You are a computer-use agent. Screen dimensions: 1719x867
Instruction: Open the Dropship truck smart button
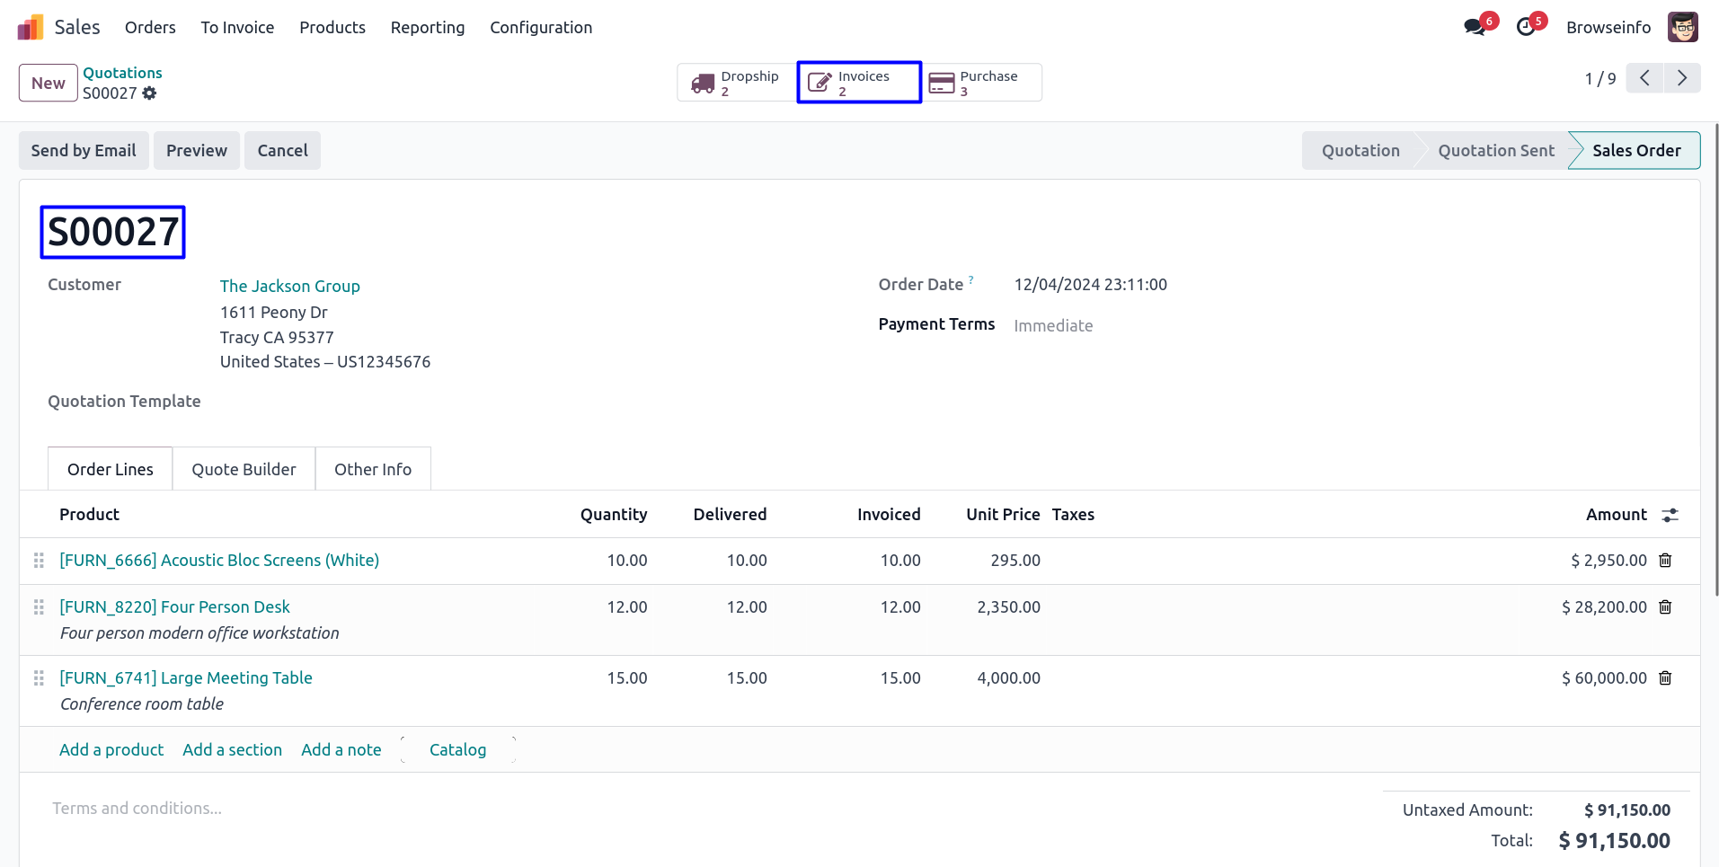(736, 83)
